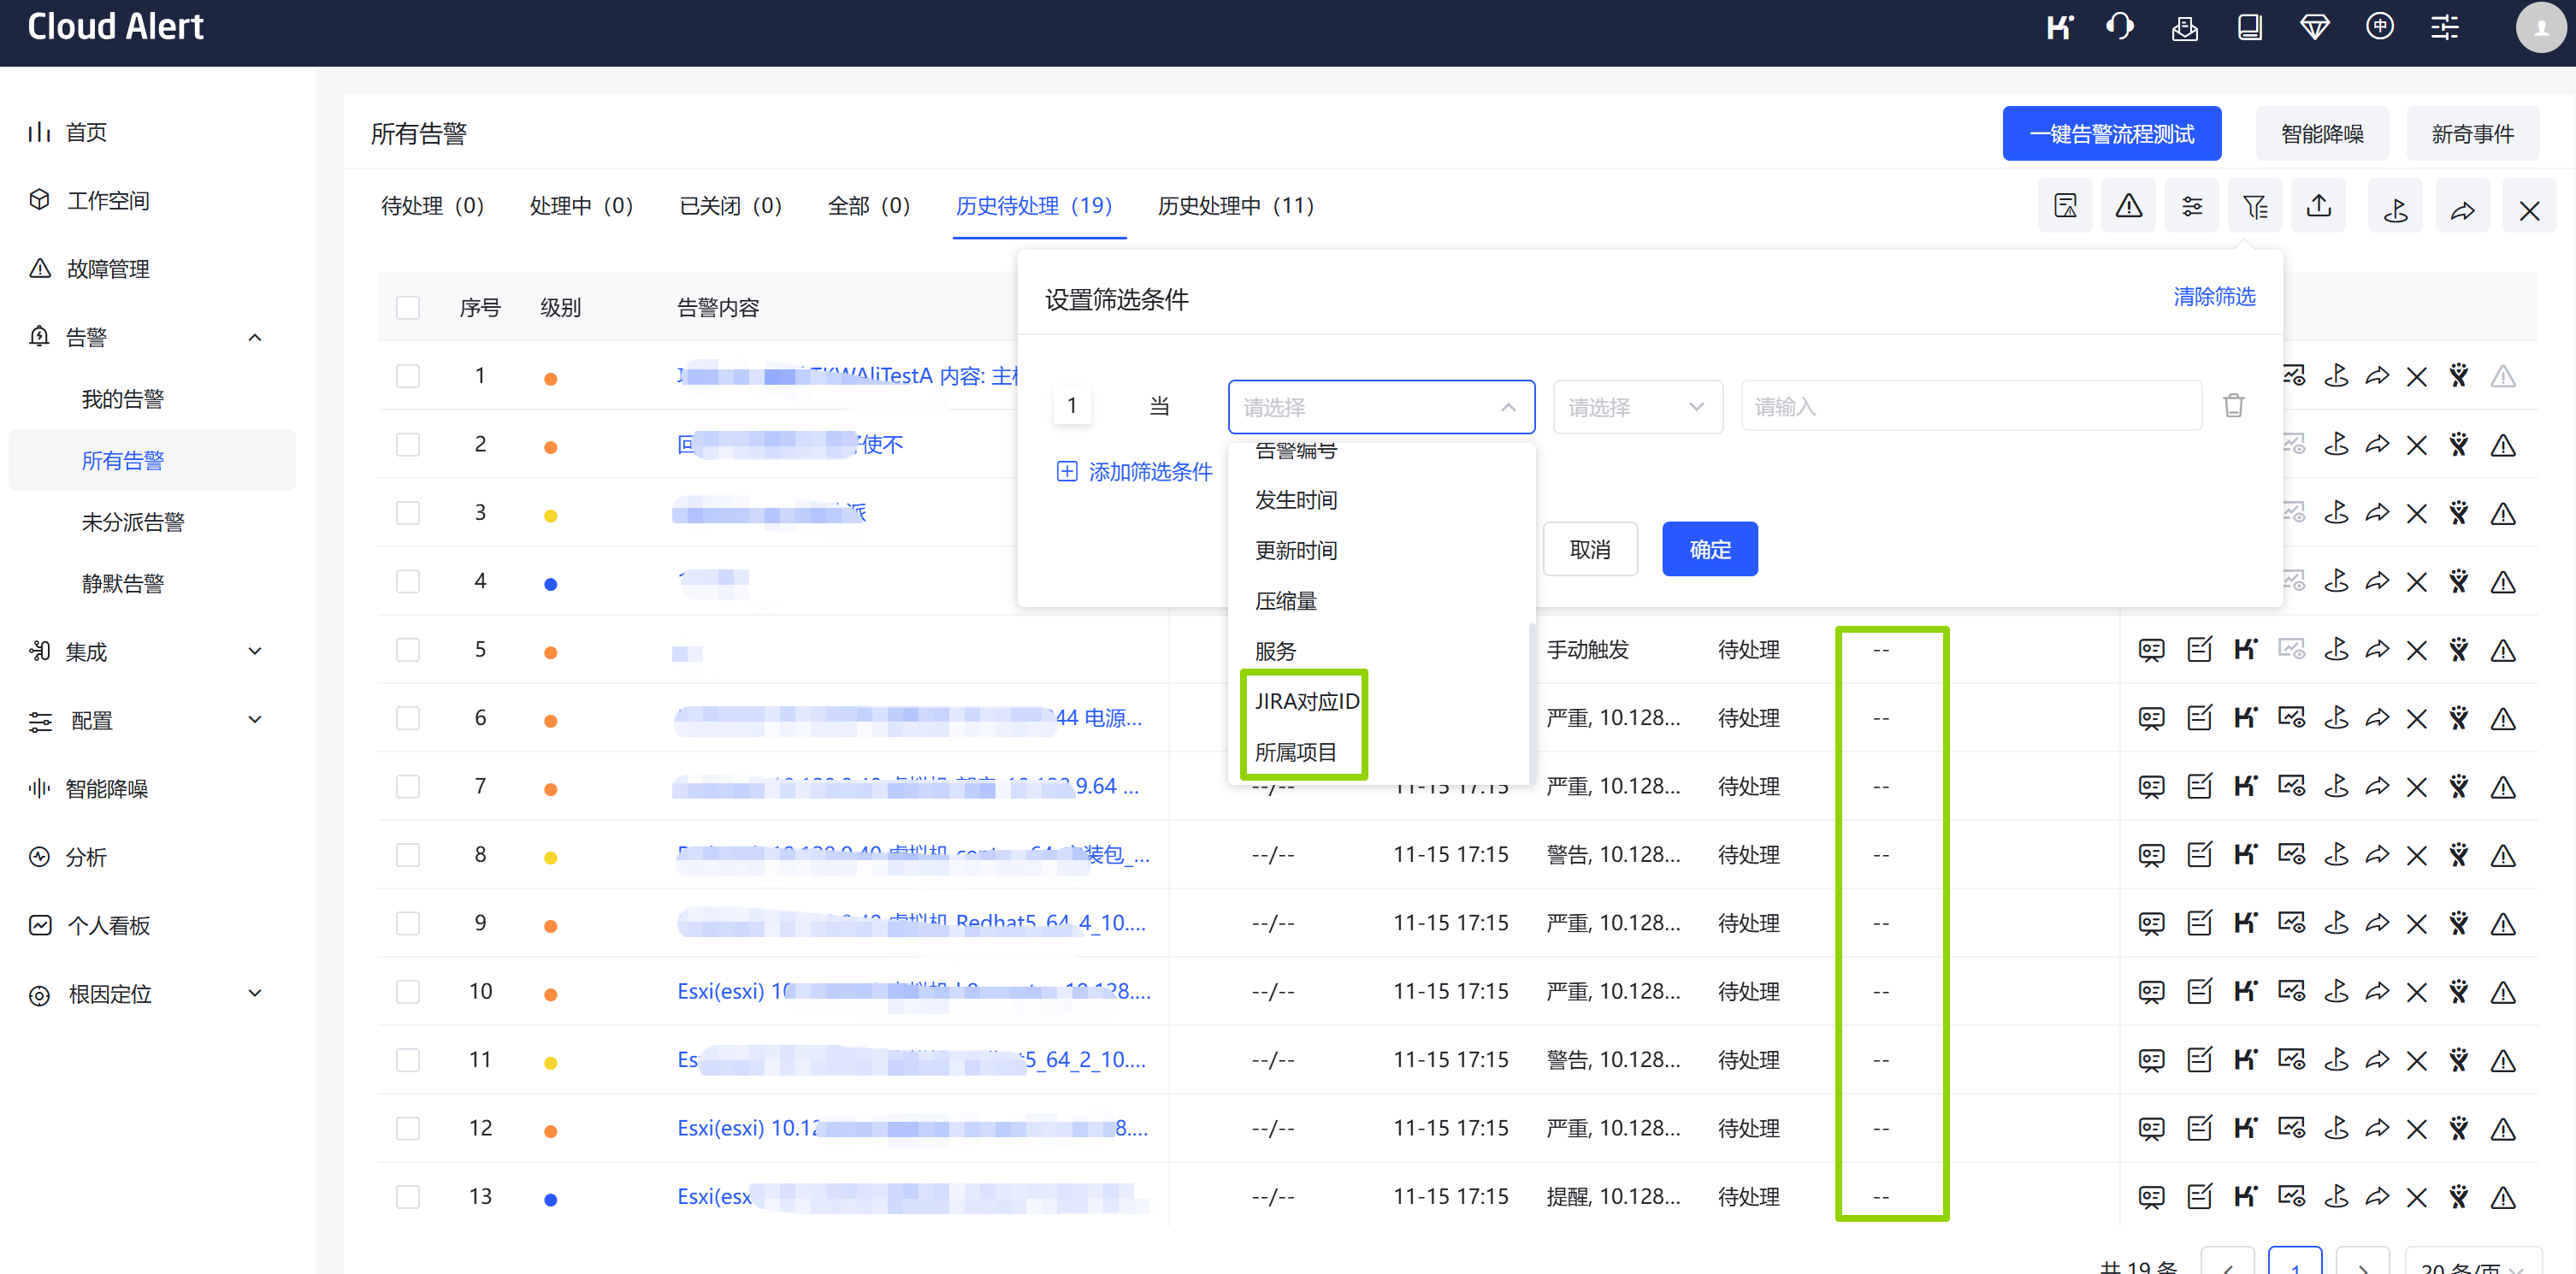Click the 清除筛选 link

point(2213,297)
